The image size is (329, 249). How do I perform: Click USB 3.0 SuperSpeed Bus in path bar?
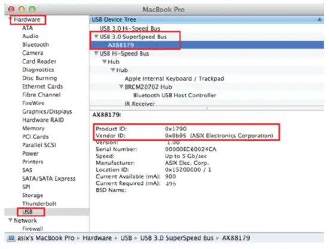click(177, 238)
